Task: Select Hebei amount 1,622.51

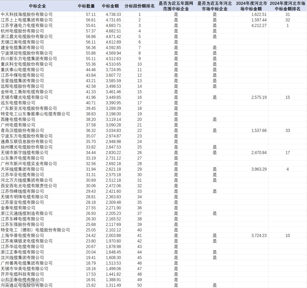Action: [259, 14]
